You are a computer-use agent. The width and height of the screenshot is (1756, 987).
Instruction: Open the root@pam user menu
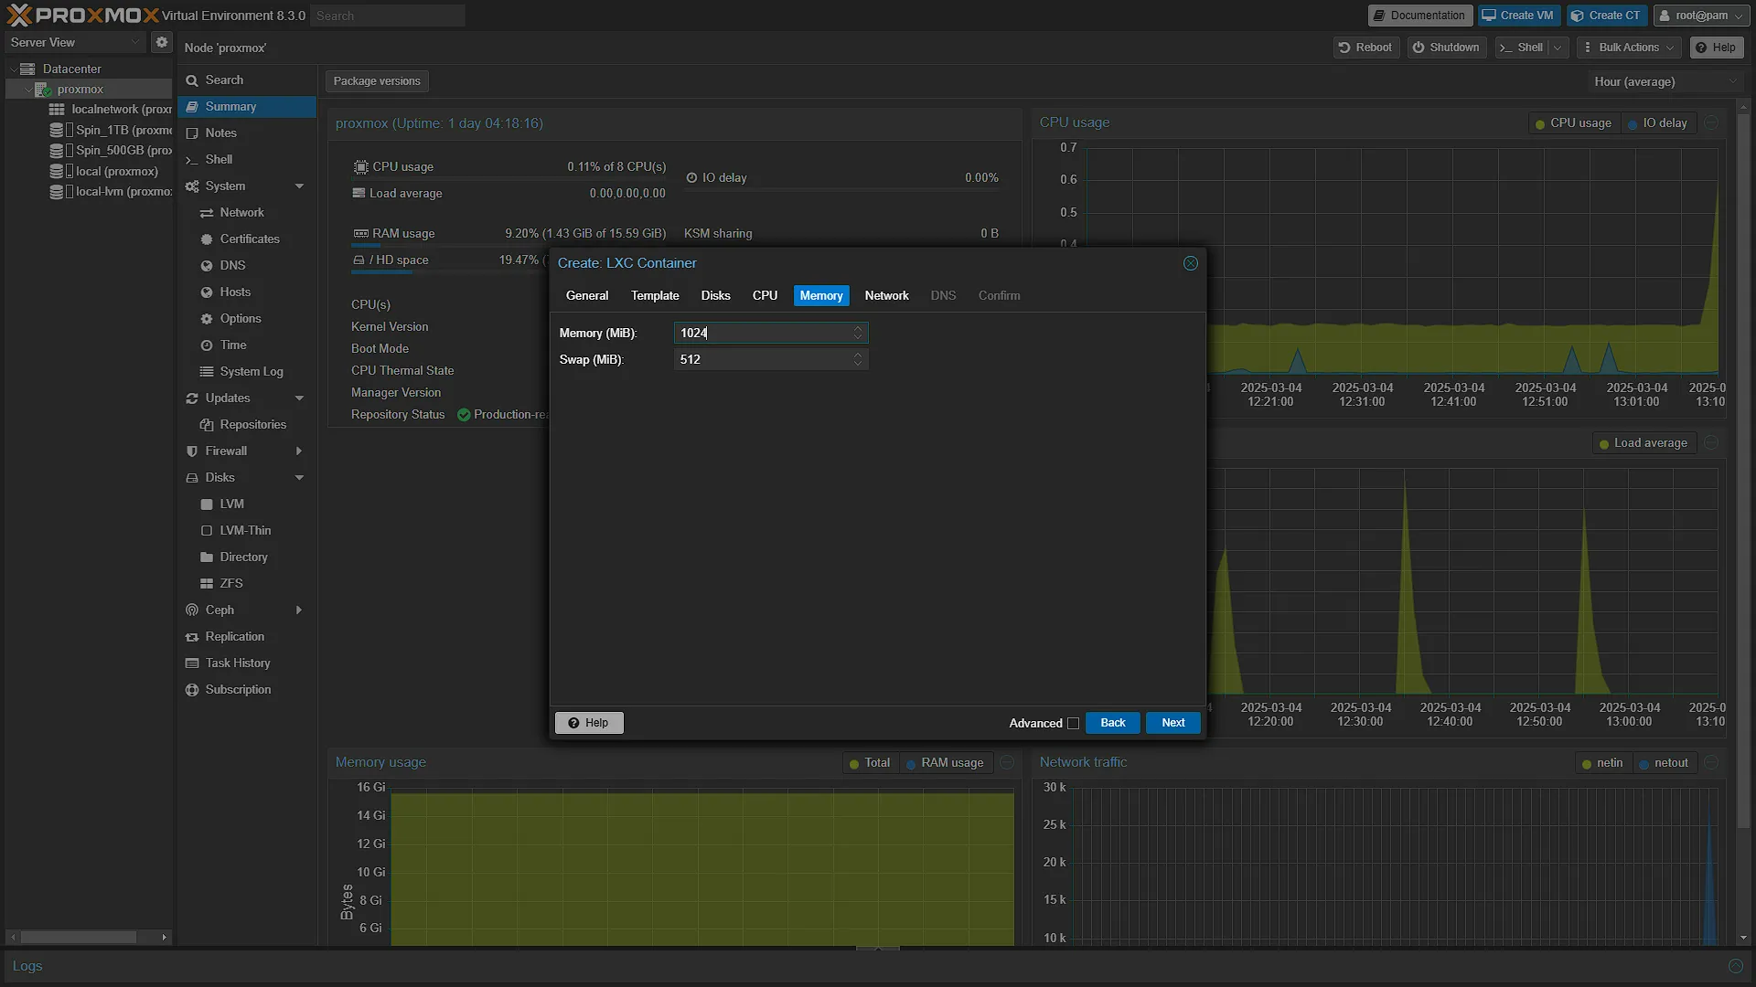coord(1699,16)
